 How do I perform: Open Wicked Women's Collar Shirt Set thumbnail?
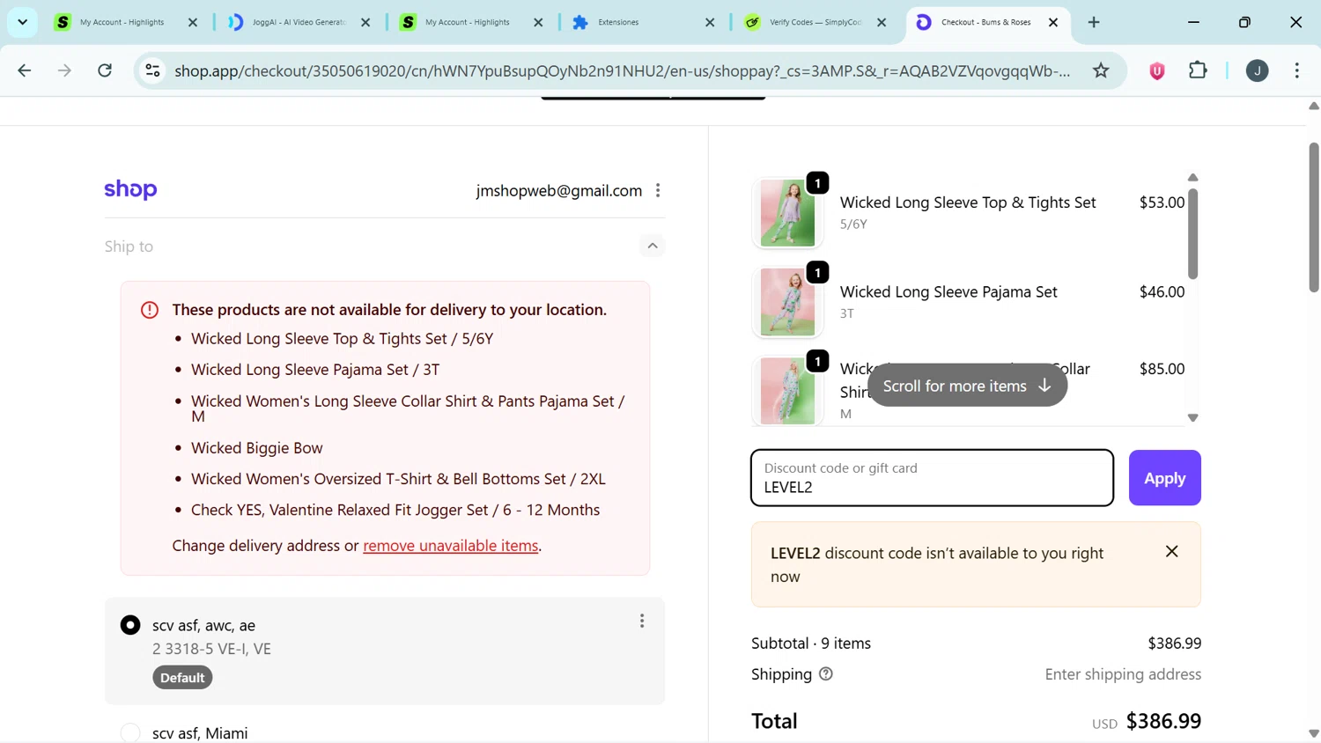[787, 391]
